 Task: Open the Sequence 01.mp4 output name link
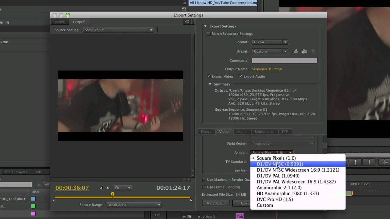[267, 69]
